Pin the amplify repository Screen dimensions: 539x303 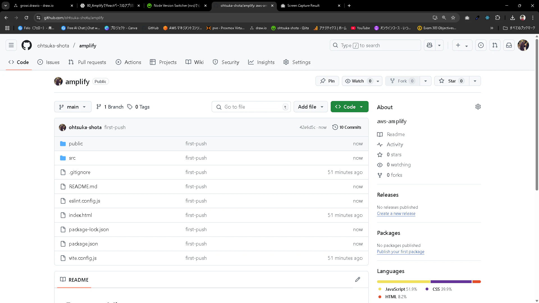(x=327, y=81)
